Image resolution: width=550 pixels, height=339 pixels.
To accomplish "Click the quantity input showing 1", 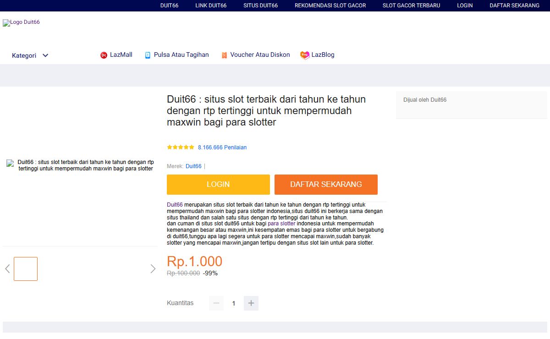I will (234, 303).
